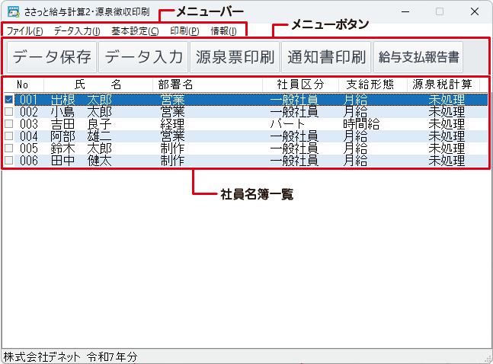This screenshot has height=364, width=493.
Task: Open the ファイル menu
Action: 25,31
